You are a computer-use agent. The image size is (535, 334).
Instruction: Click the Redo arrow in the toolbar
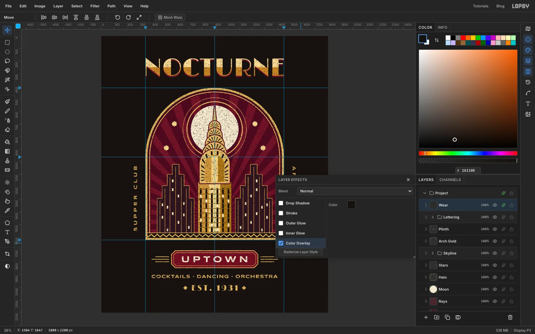click(x=128, y=17)
